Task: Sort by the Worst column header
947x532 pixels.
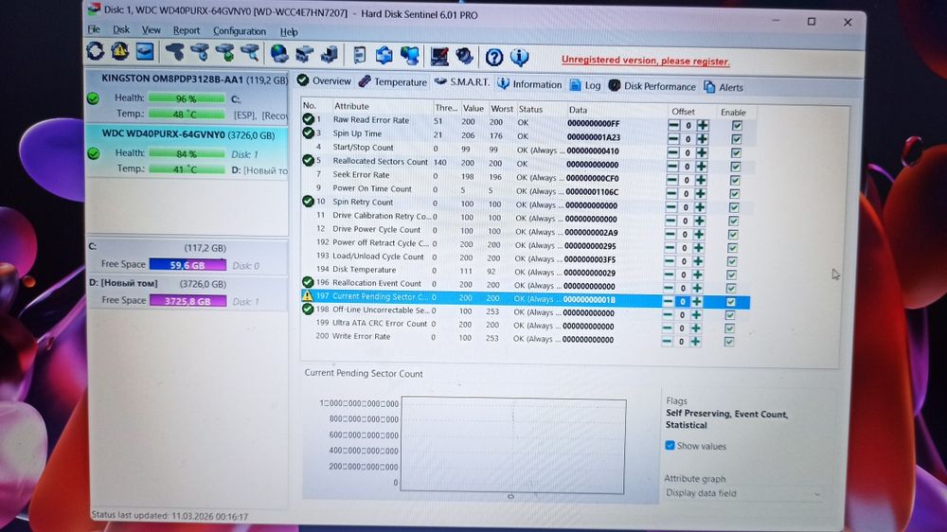Action: point(501,109)
